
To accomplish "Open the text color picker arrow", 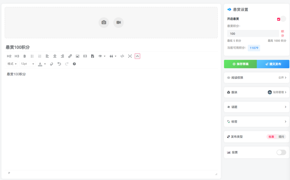I will click(45, 64).
